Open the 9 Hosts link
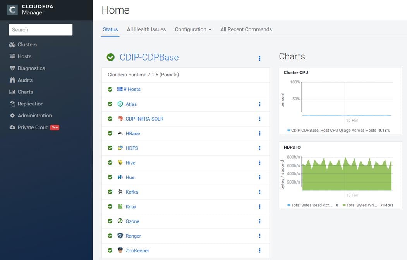The width and height of the screenshot is (407, 260). [132, 89]
